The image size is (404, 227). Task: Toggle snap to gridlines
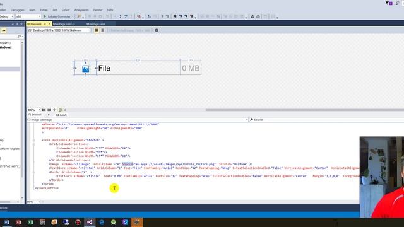49,110
